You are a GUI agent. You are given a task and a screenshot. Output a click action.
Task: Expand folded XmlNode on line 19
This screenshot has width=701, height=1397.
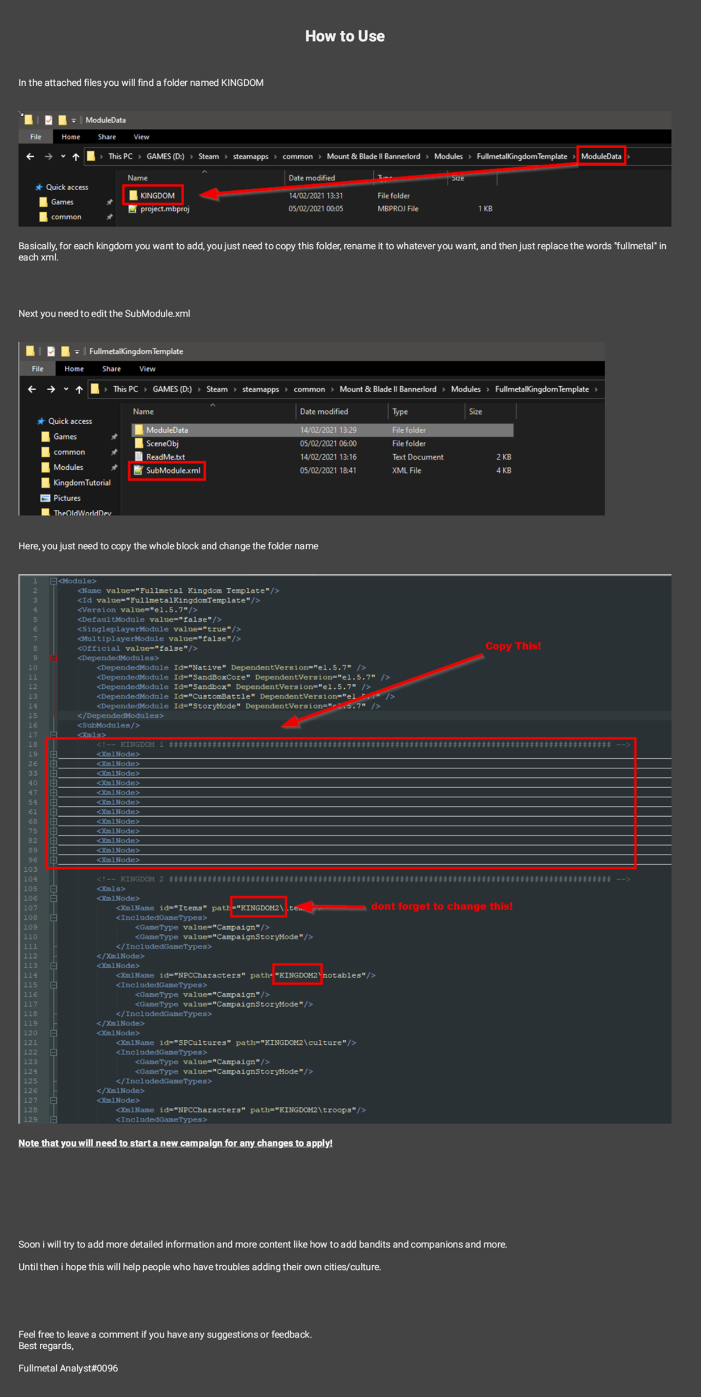(53, 754)
